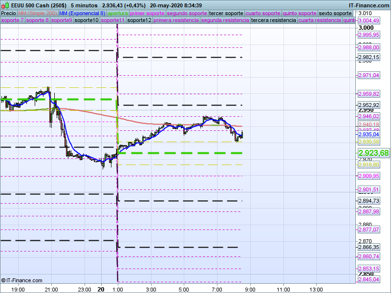This screenshot has width=391, height=293.
Task: Select the primera resistencia legend entry
Action: click(x=176, y=21)
